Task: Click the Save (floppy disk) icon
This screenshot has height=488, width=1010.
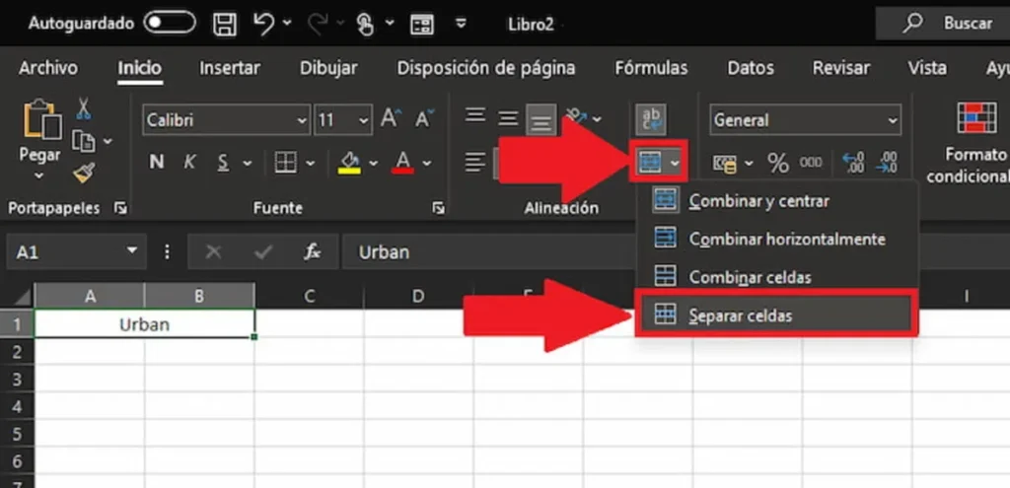Action: click(x=225, y=24)
